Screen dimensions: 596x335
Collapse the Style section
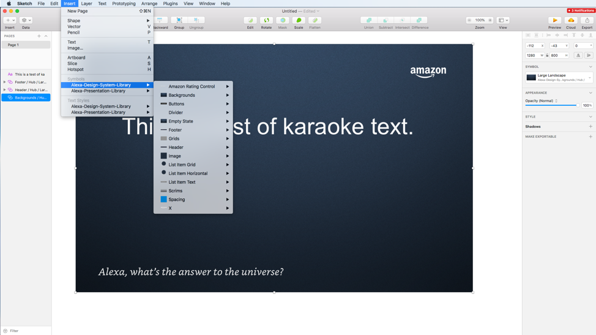[x=590, y=117]
